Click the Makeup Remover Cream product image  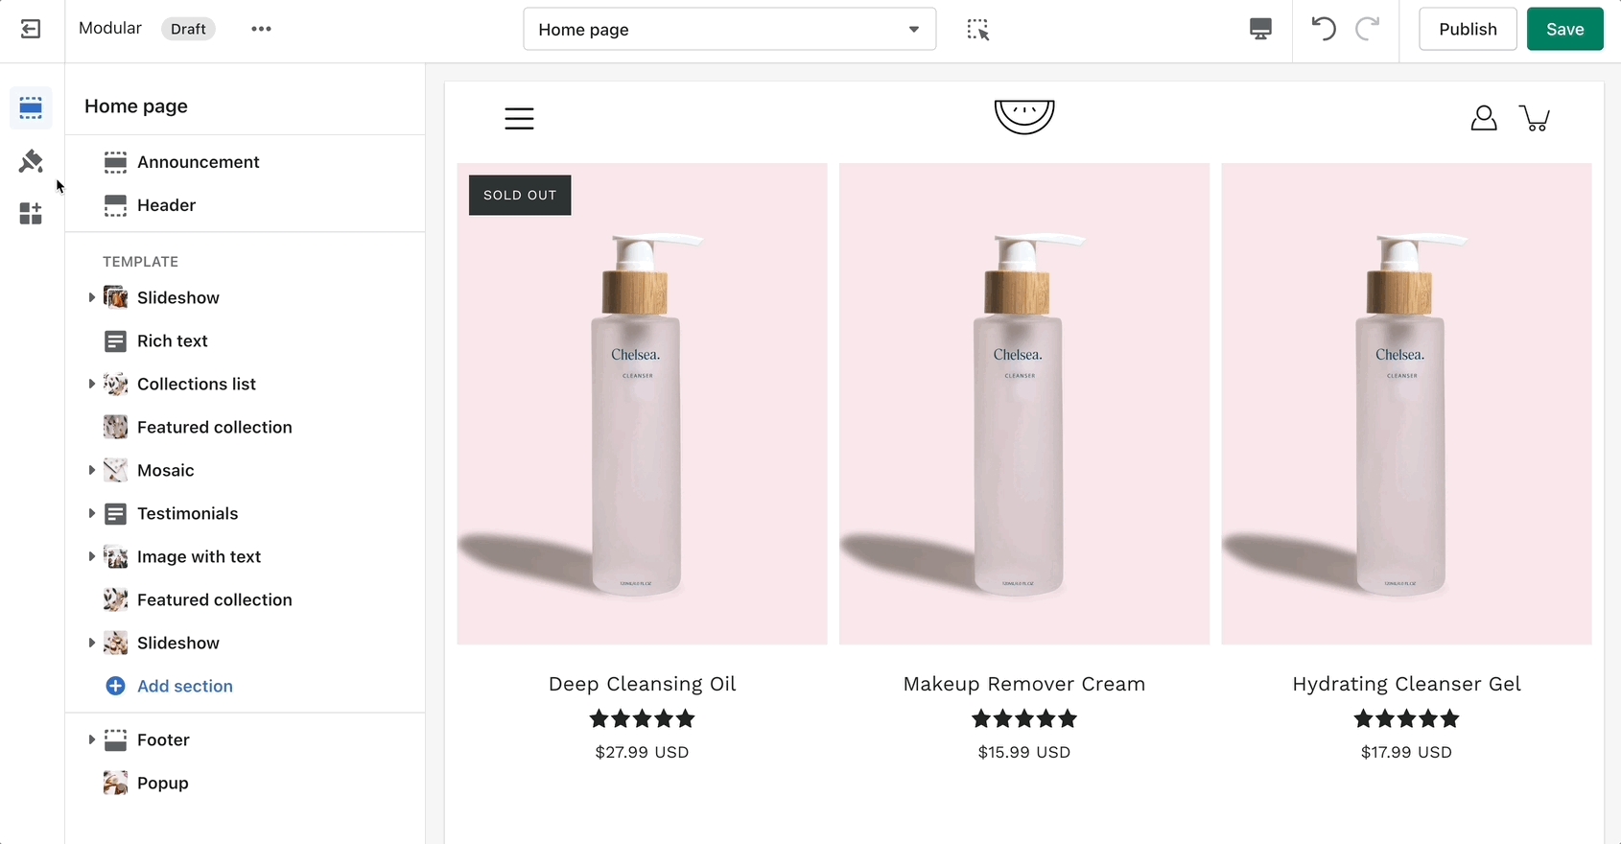click(x=1023, y=404)
